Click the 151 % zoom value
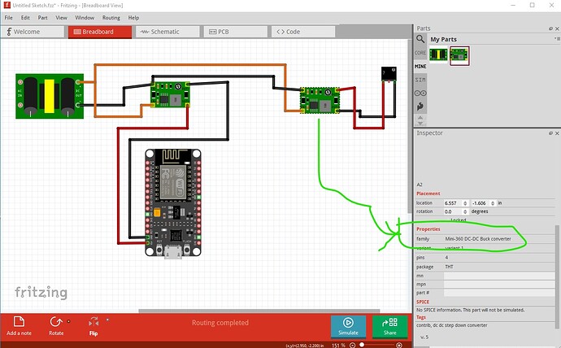561x348 pixels. (338, 346)
